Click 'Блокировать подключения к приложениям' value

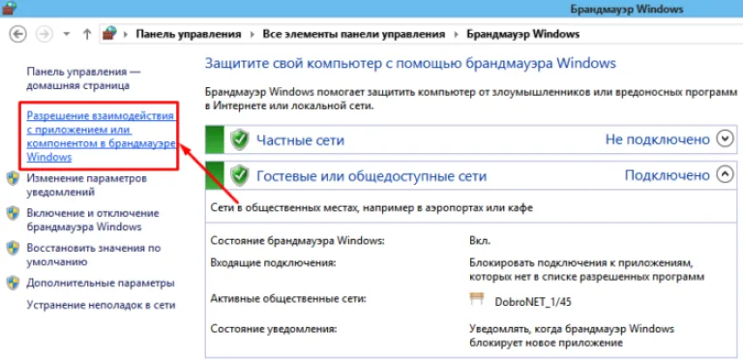[587, 269]
